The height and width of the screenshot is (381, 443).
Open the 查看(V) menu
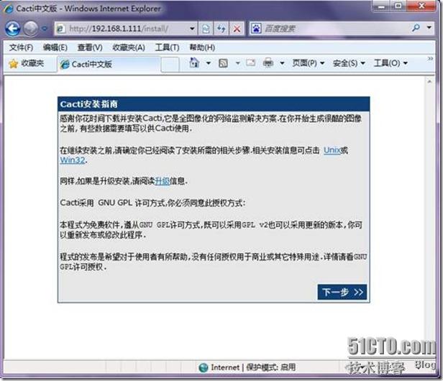point(90,47)
